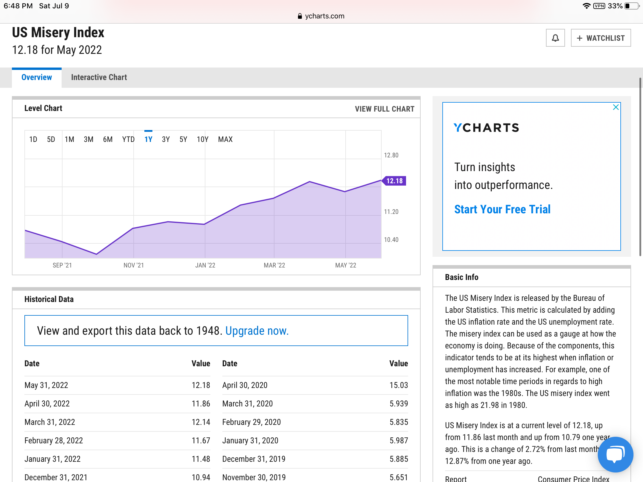This screenshot has height=482, width=643.
Task: Click the 12.18 value marker on chart
Action: [394, 181]
